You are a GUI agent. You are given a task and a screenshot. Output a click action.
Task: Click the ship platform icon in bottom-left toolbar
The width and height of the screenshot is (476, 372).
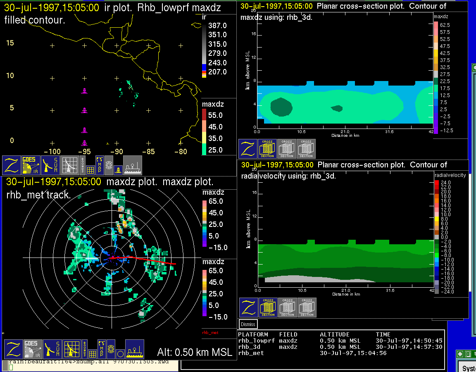point(134,349)
